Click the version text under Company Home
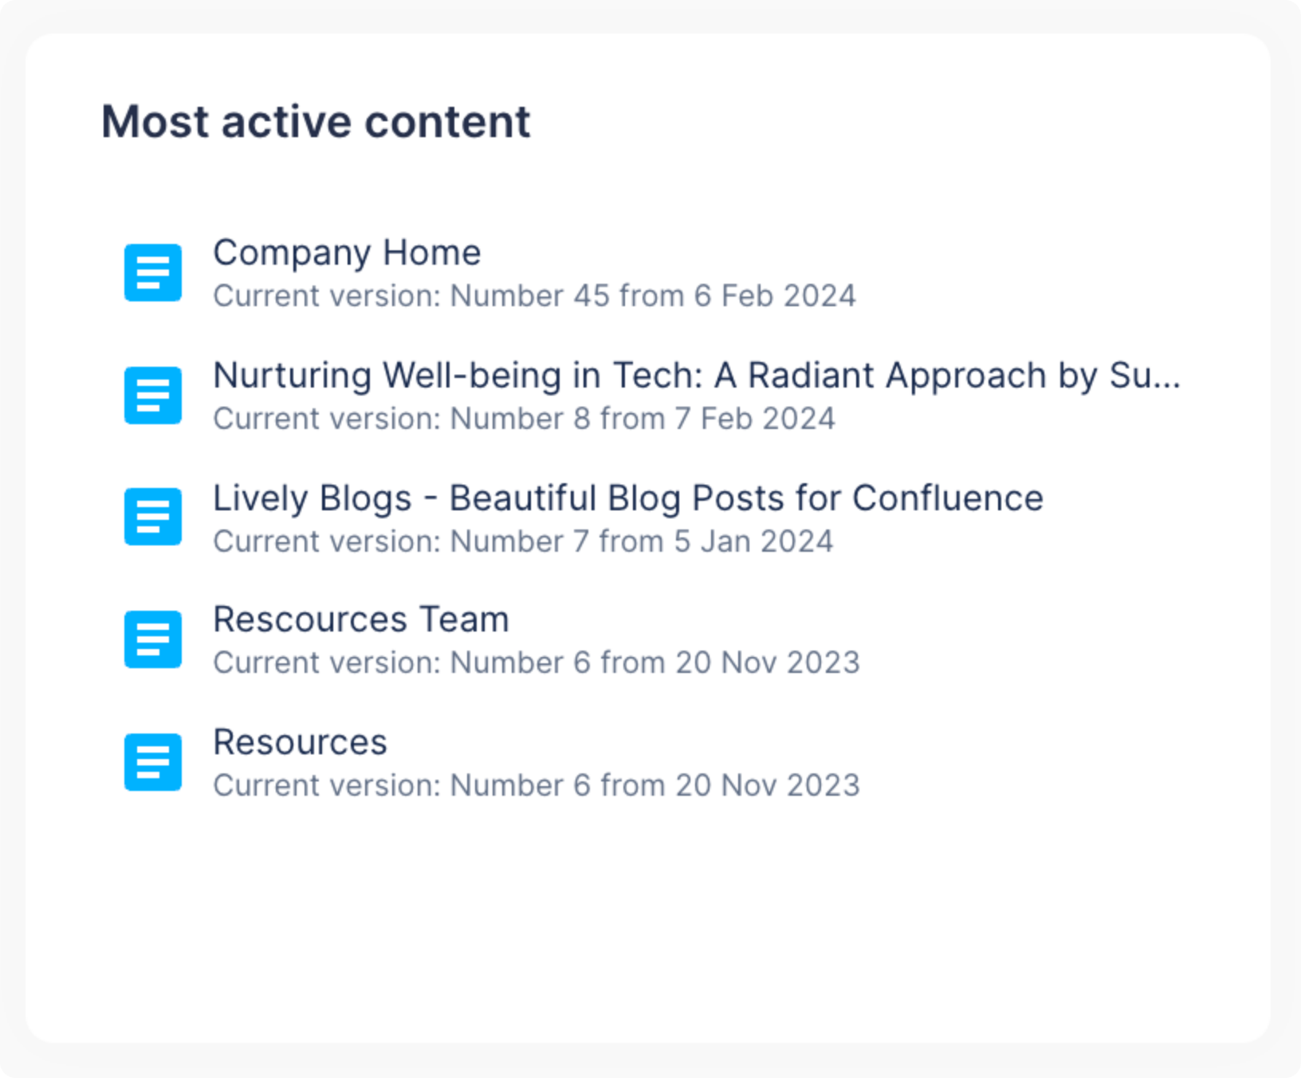The height and width of the screenshot is (1078, 1301). pos(533,295)
